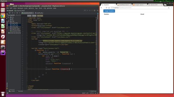Image resolution: width=174 pixels, height=97 pixels.
Task: Open Files manager from the dock
Action: [x=3, y=11]
